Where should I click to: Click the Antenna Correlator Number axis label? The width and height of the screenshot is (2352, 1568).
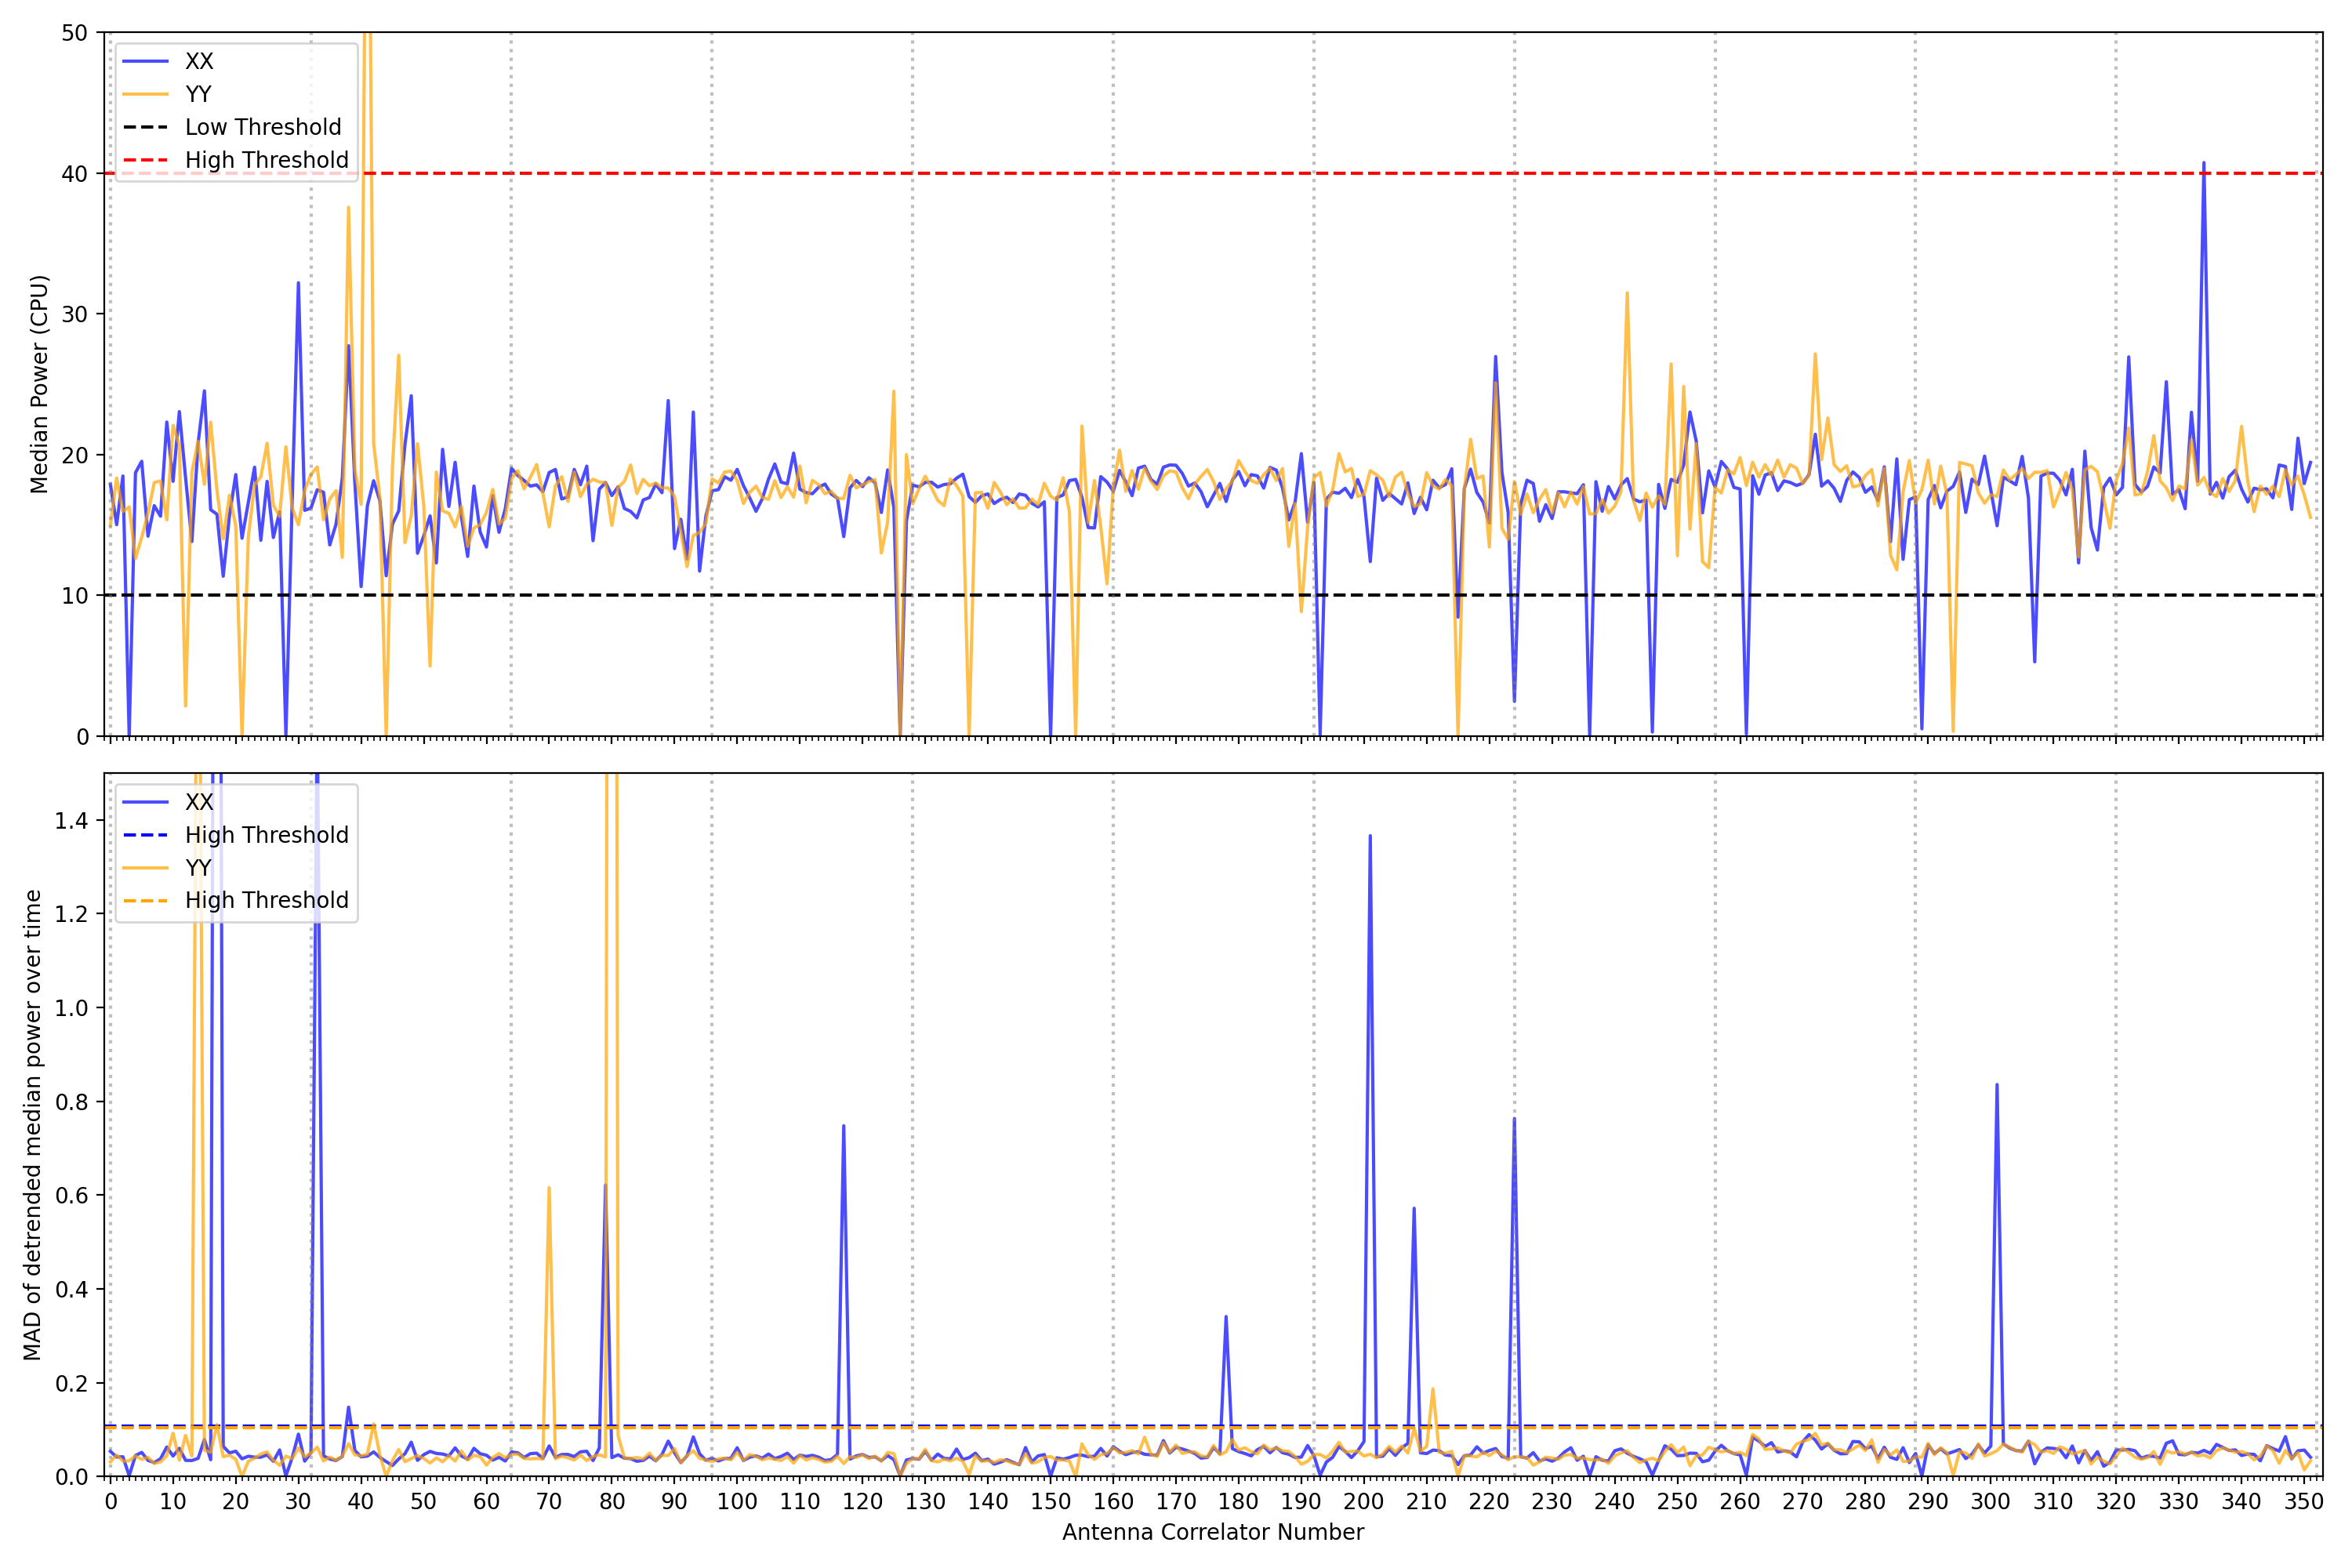tap(1212, 1532)
